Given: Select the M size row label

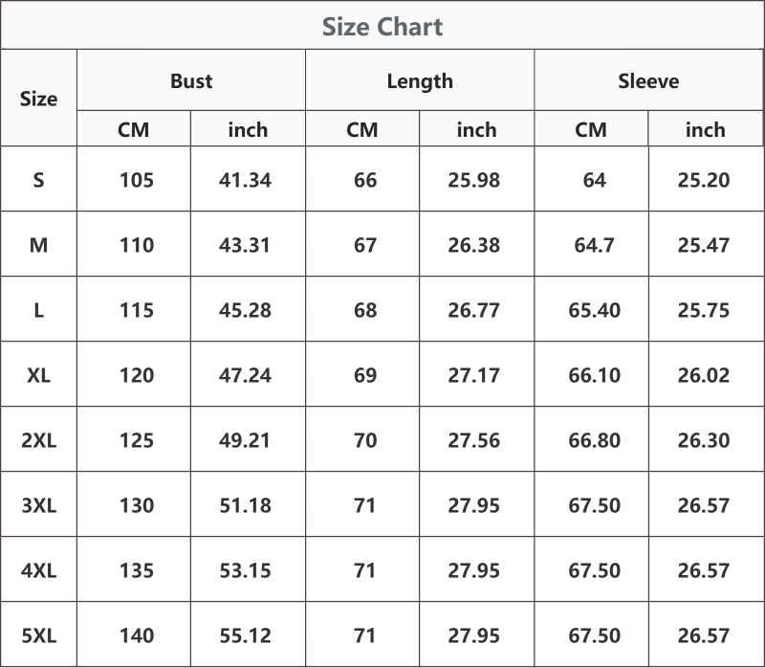Looking at the screenshot, I should point(38,245).
